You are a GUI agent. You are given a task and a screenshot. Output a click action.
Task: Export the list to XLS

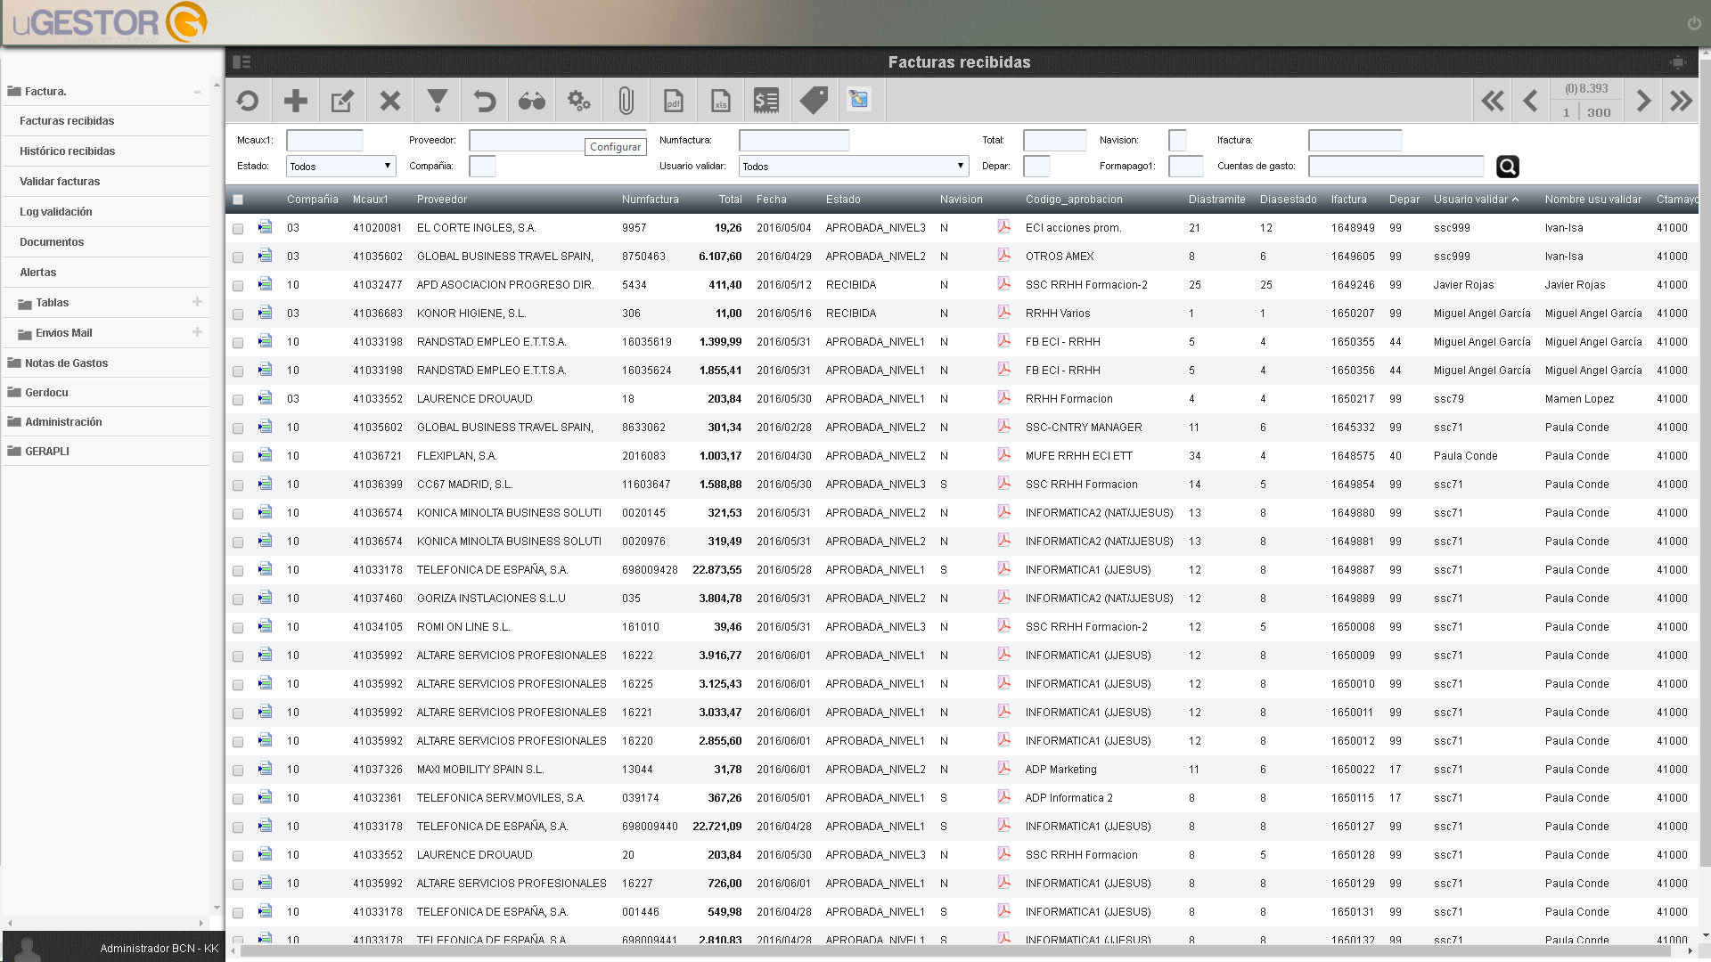(720, 101)
